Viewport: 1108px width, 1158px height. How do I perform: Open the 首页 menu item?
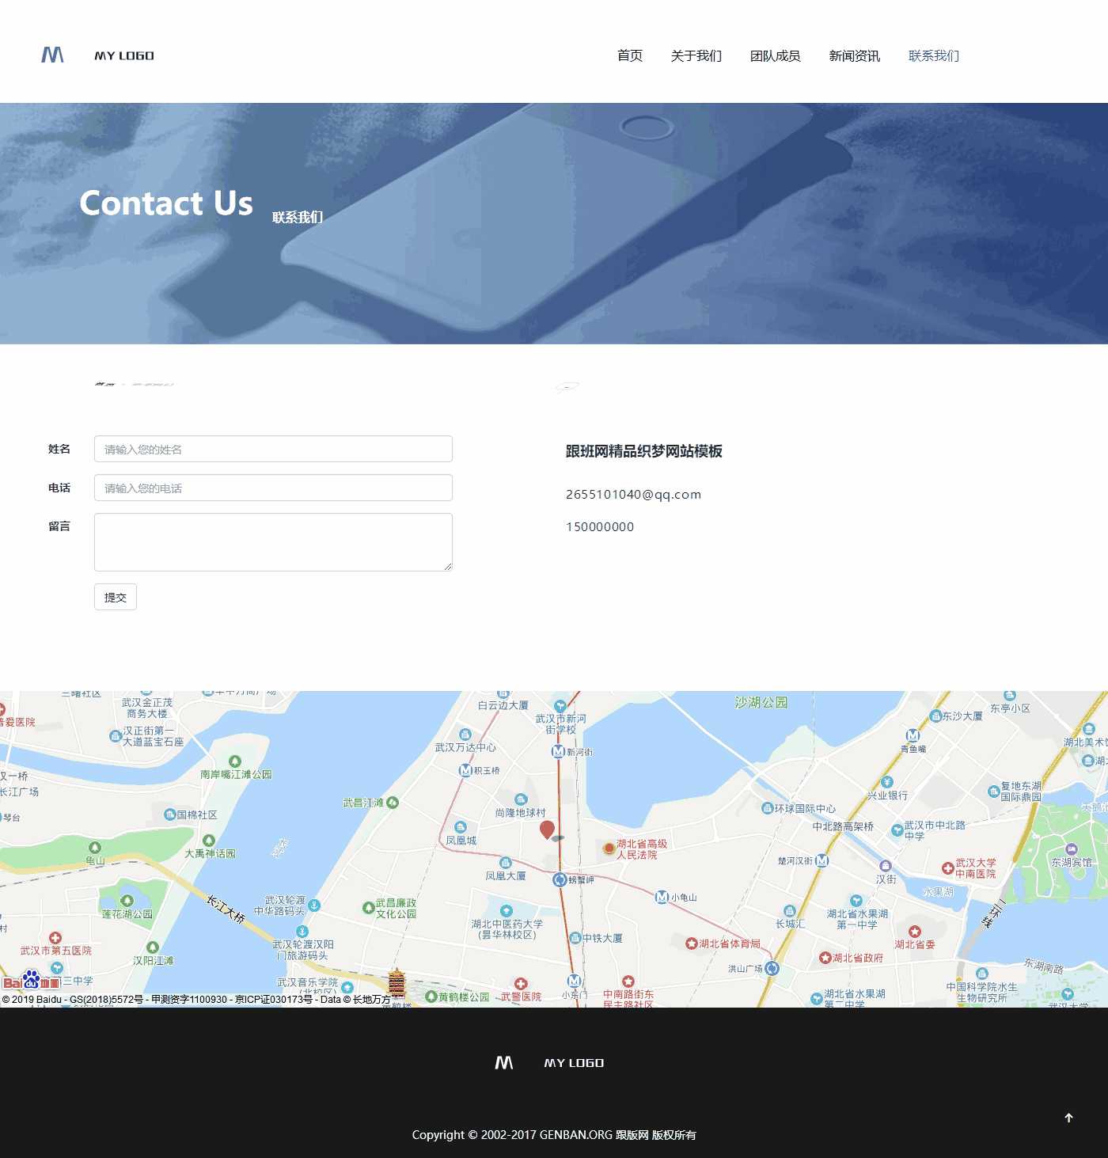pyautogui.click(x=629, y=55)
